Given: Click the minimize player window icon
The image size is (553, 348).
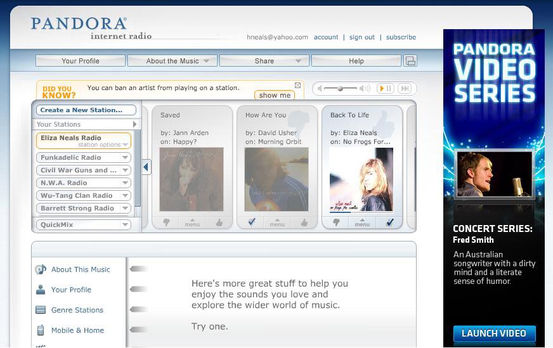Looking at the screenshot, I should coord(410,61).
